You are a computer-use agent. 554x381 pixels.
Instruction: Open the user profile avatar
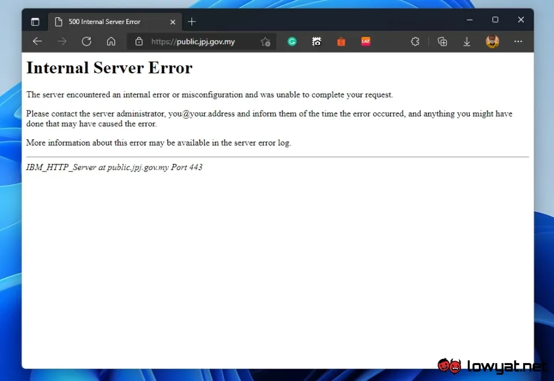coord(492,41)
